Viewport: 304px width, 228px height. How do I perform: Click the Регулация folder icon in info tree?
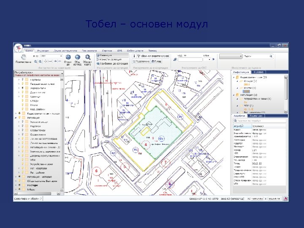[237, 95]
